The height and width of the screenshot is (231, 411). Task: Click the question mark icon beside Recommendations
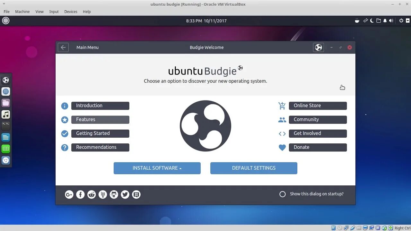[x=65, y=148]
